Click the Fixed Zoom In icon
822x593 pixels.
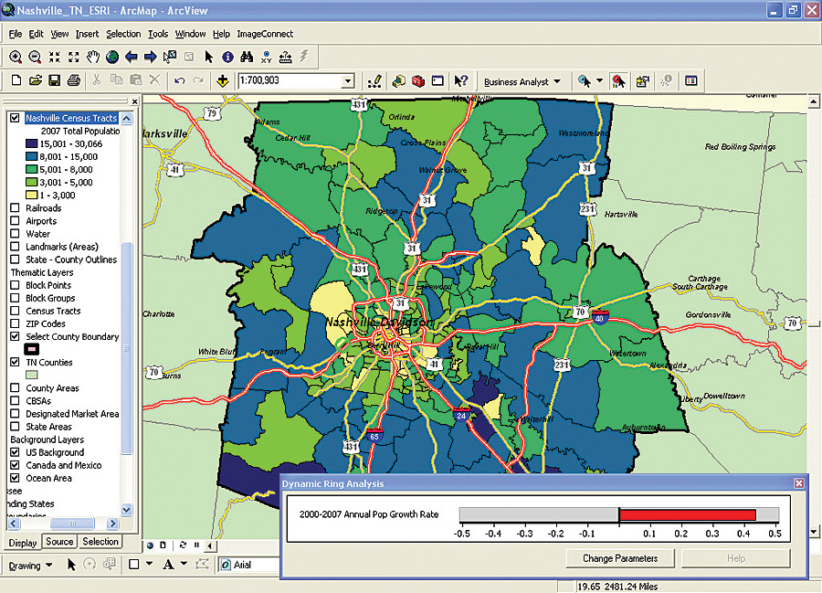tap(54, 57)
